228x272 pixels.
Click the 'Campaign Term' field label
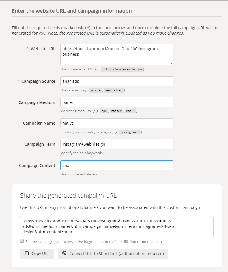[40, 144]
